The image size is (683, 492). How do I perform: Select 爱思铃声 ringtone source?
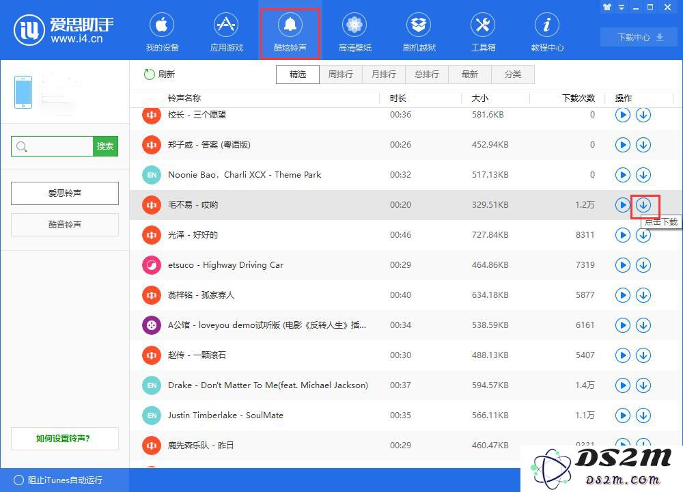[65, 193]
